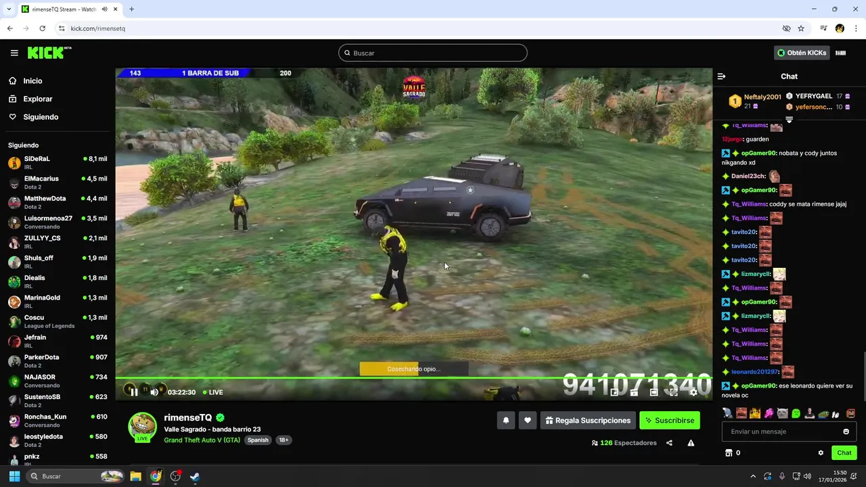The image size is (866, 487).
Task: Collapse the chat panel arrow icon
Action: (x=721, y=76)
